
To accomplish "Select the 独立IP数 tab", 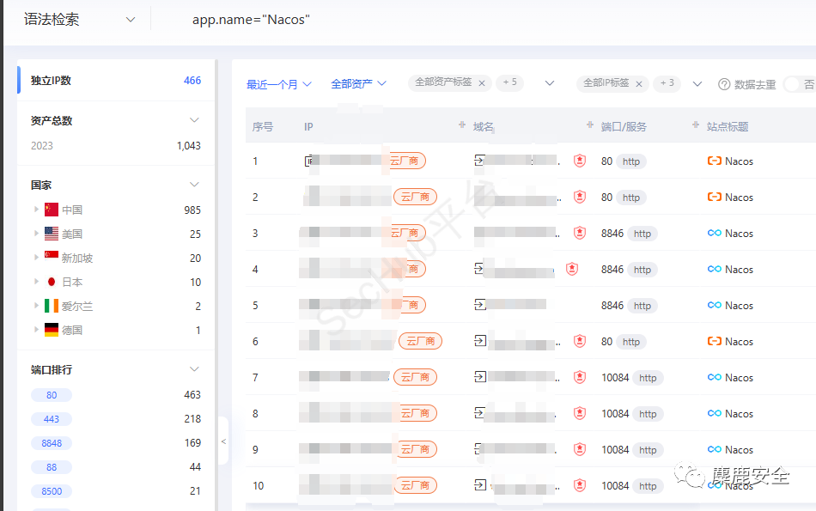I will 51,81.
